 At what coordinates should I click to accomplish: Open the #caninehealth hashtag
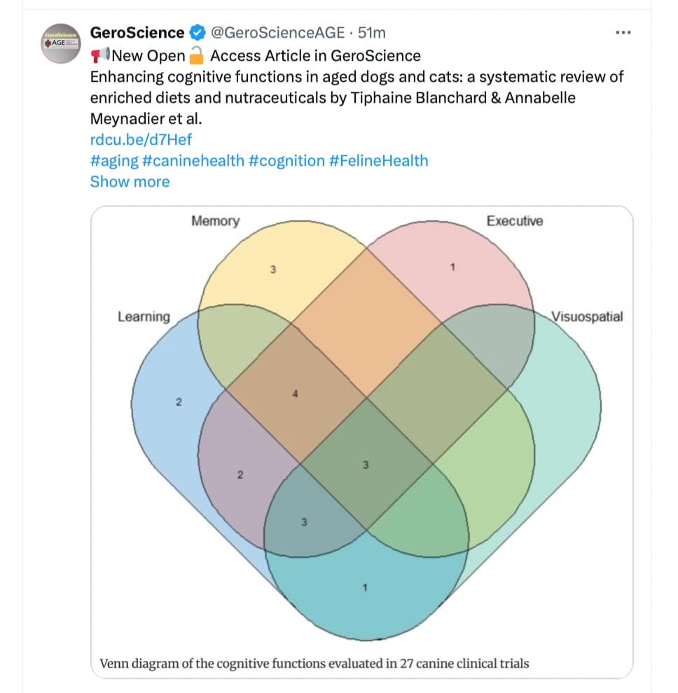[193, 161]
